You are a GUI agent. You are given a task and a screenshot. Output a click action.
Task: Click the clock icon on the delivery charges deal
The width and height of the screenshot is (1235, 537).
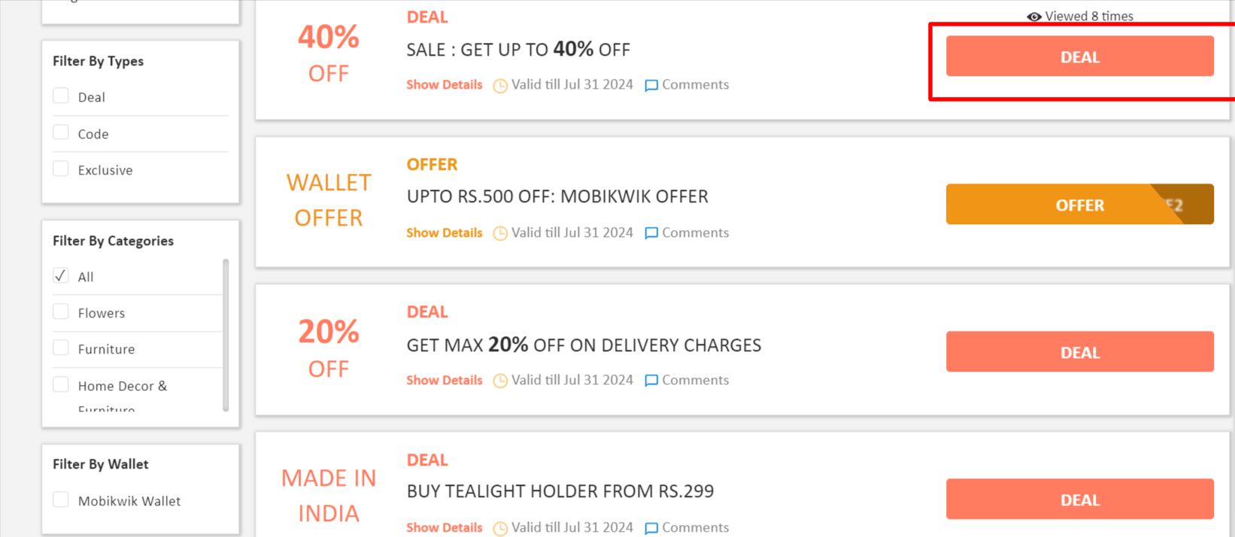[x=499, y=381]
